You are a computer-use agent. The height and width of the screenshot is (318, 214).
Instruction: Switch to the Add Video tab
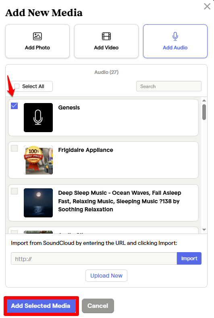(x=106, y=41)
